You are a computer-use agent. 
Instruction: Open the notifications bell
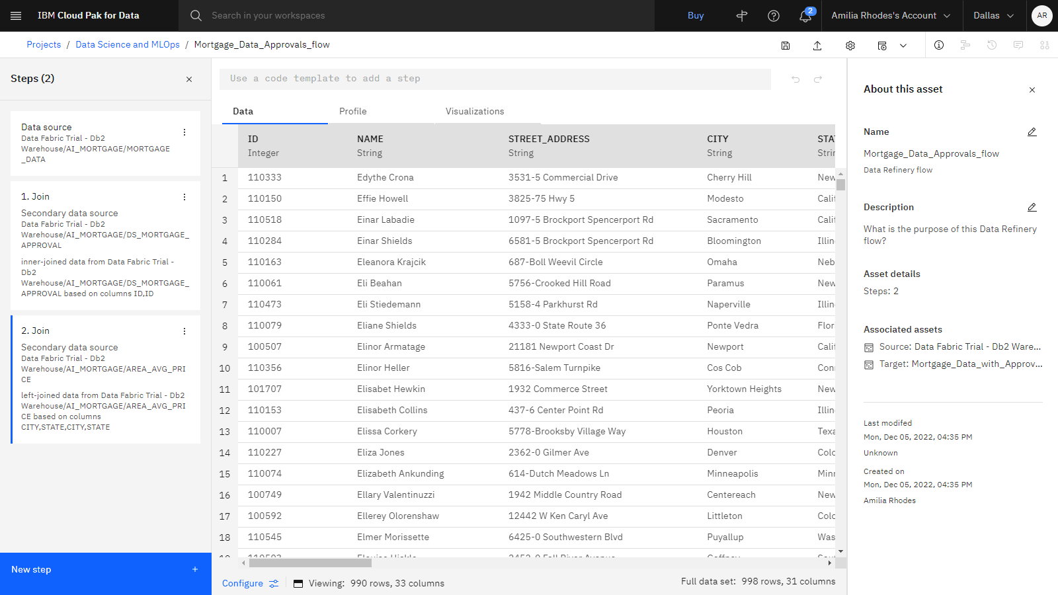tap(805, 16)
